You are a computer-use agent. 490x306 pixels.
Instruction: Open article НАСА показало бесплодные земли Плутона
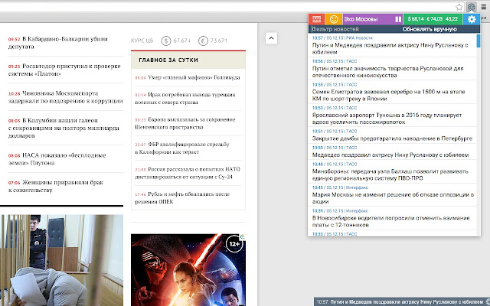[57, 159]
